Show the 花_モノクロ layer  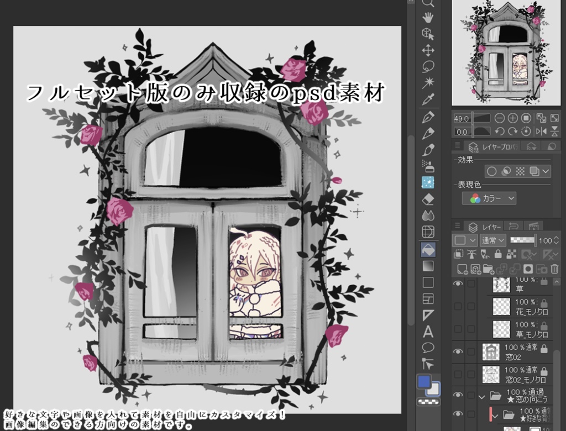click(x=458, y=306)
